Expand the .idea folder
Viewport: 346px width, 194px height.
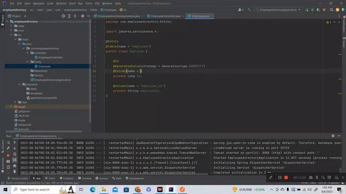pyautogui.click(x=11, y=26)
